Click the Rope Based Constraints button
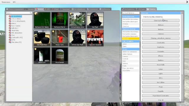The width and height of the screenshot is (189, 106). pyautogui.click(x=161, y=96)
